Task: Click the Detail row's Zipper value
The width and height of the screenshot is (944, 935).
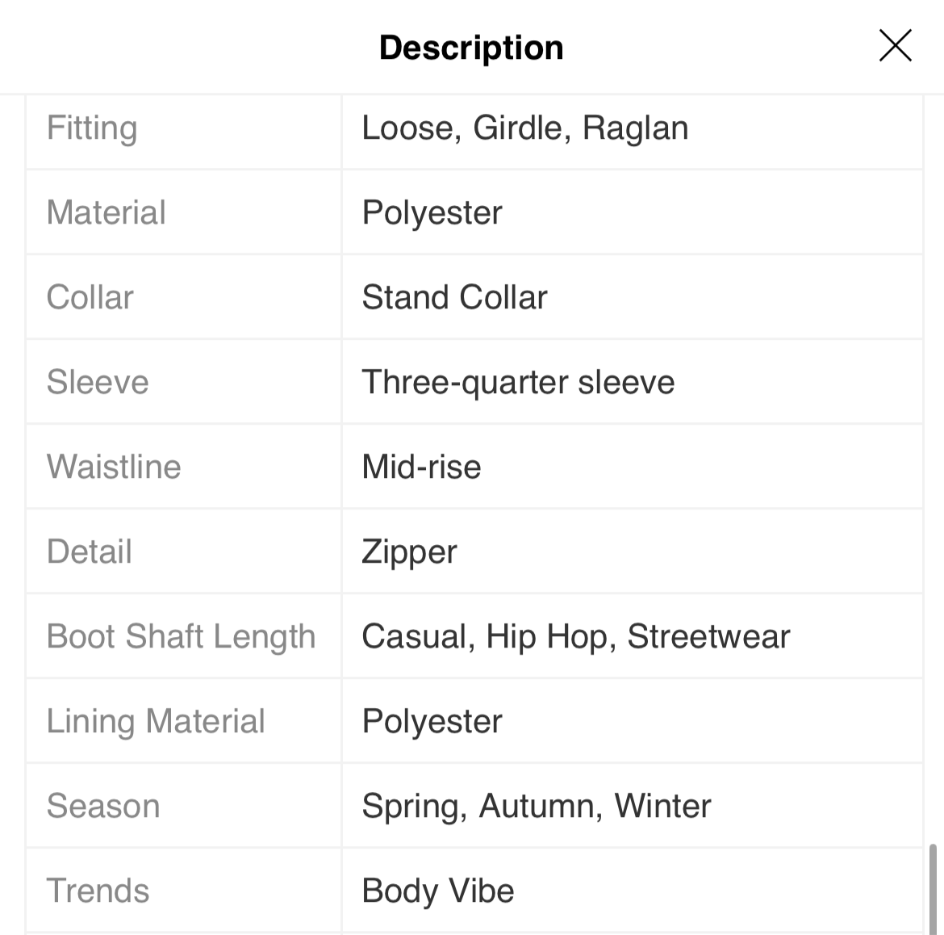Action: pyautogui.click(x=409, y=551)
